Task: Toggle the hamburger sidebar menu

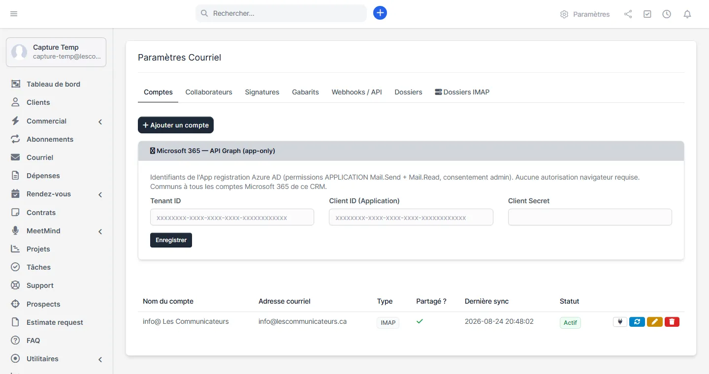Action: point(14,14)
